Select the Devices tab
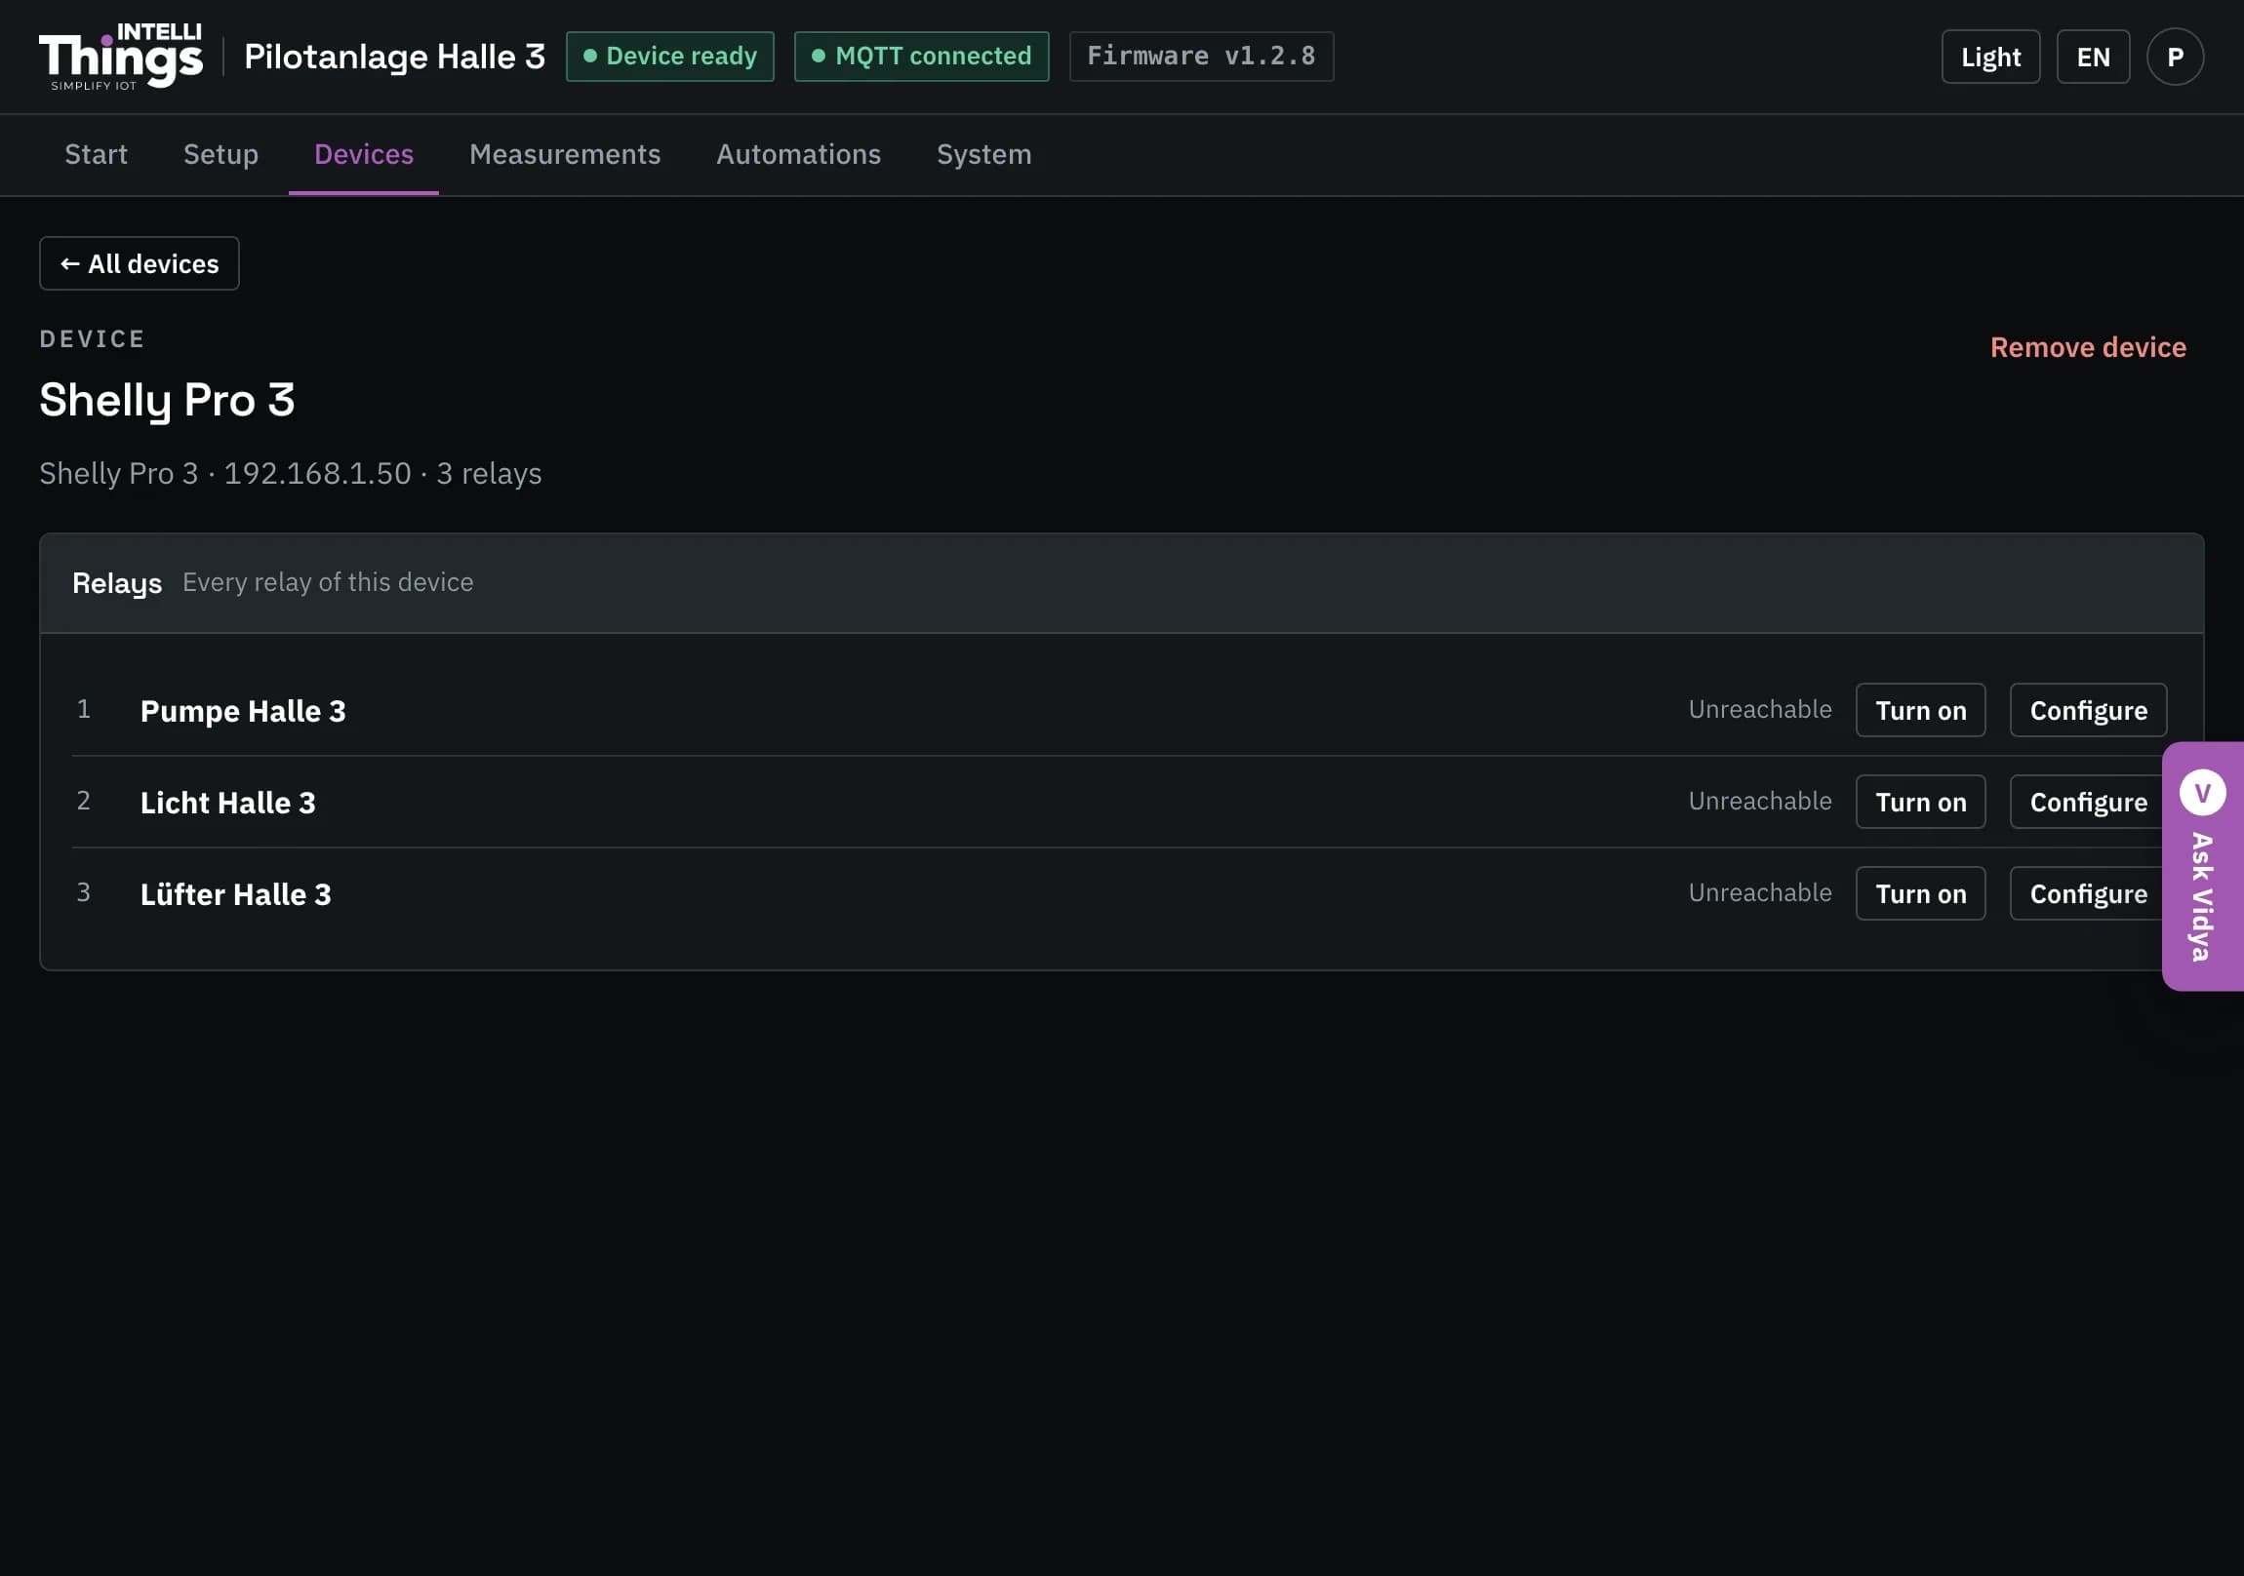 pyautogui.click(x=364, y=154)
